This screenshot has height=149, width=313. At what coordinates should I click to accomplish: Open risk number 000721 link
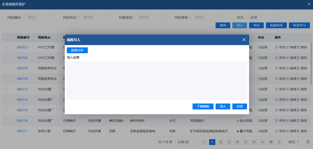click(x=22, y=47)
